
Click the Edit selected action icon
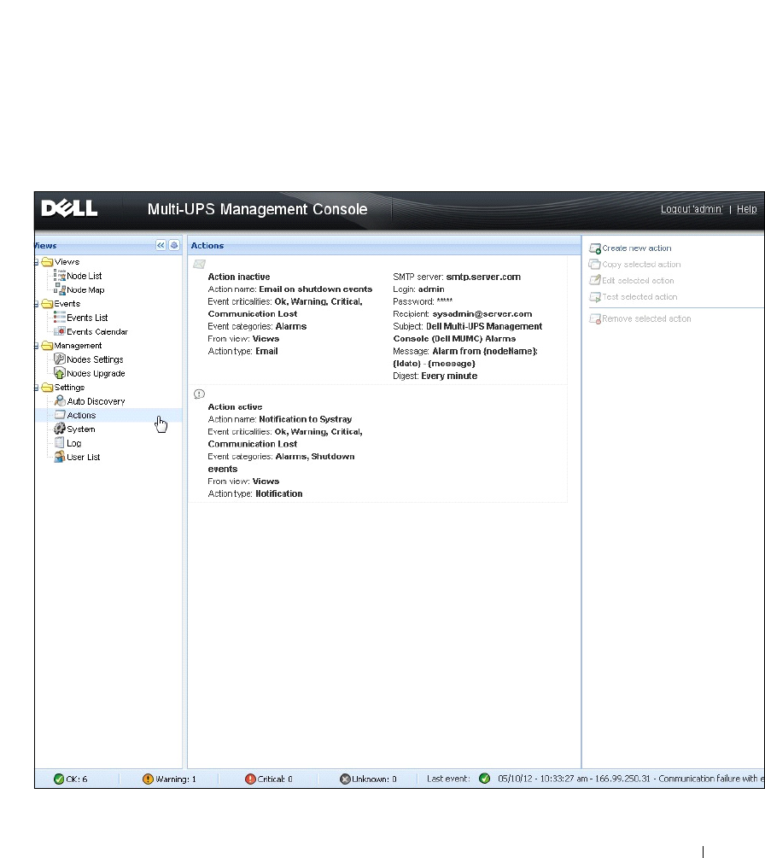[595, 280]
